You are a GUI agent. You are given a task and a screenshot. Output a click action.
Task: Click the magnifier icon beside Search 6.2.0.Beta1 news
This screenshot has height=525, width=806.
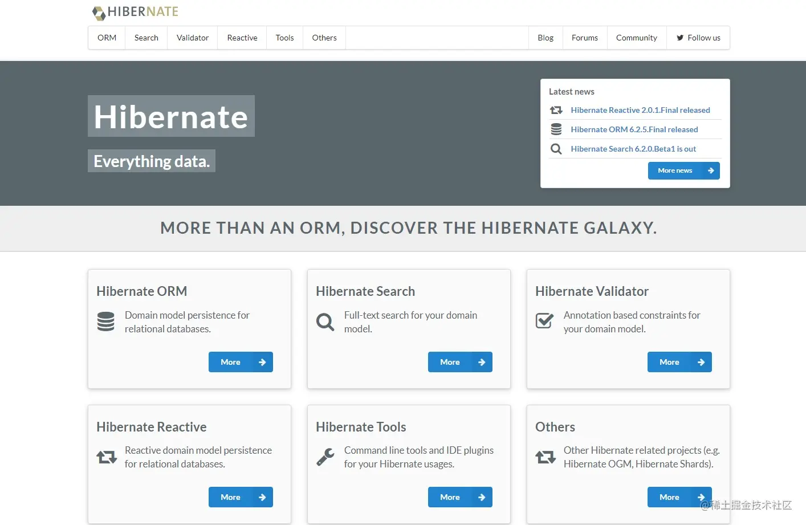click(556, 149)
